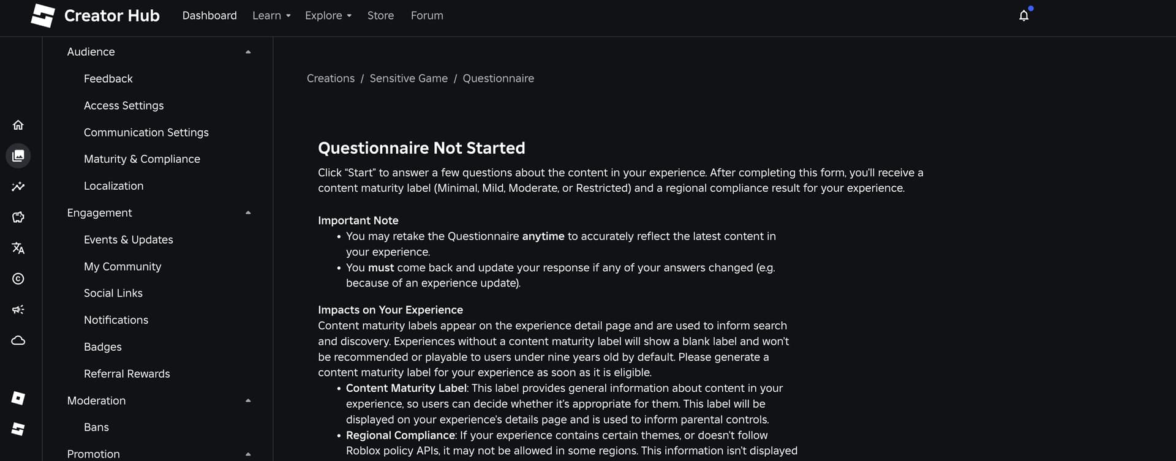Open Communication Settings in sidebar
Screen dimensions: 1176x461
click(146, 132)
